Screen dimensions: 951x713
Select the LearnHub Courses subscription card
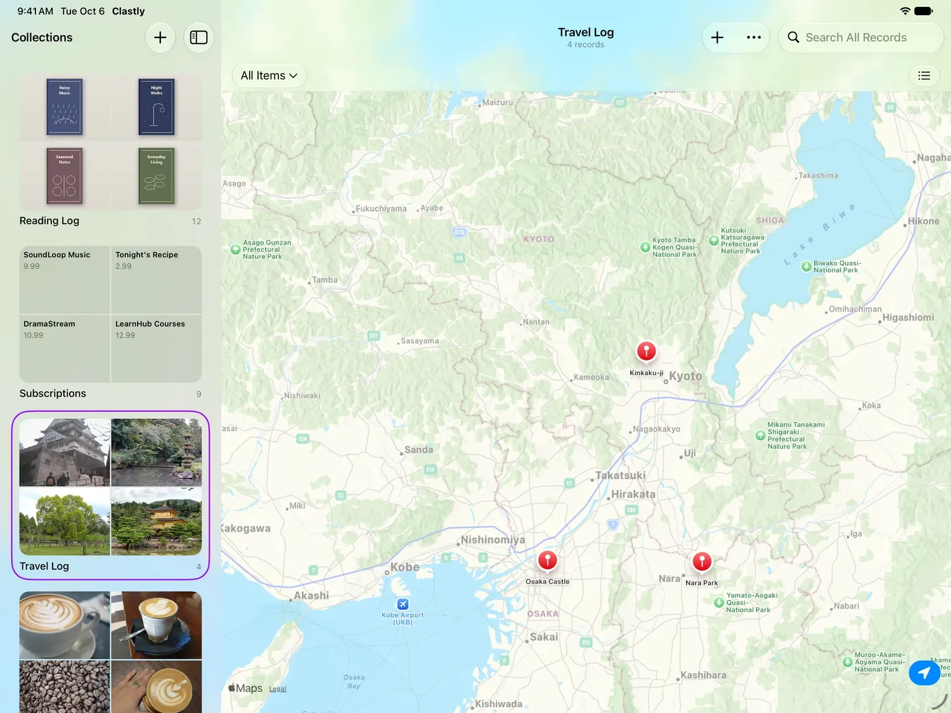pyautogui.click(x=157, y=349)
